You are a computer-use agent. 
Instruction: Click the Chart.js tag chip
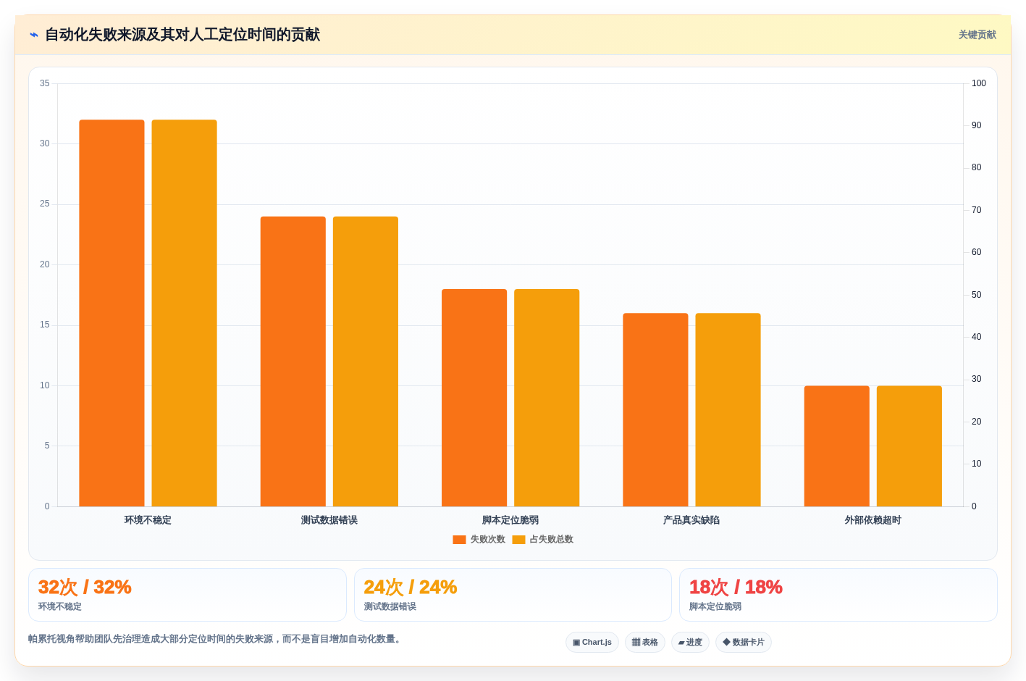click(592, 643)
